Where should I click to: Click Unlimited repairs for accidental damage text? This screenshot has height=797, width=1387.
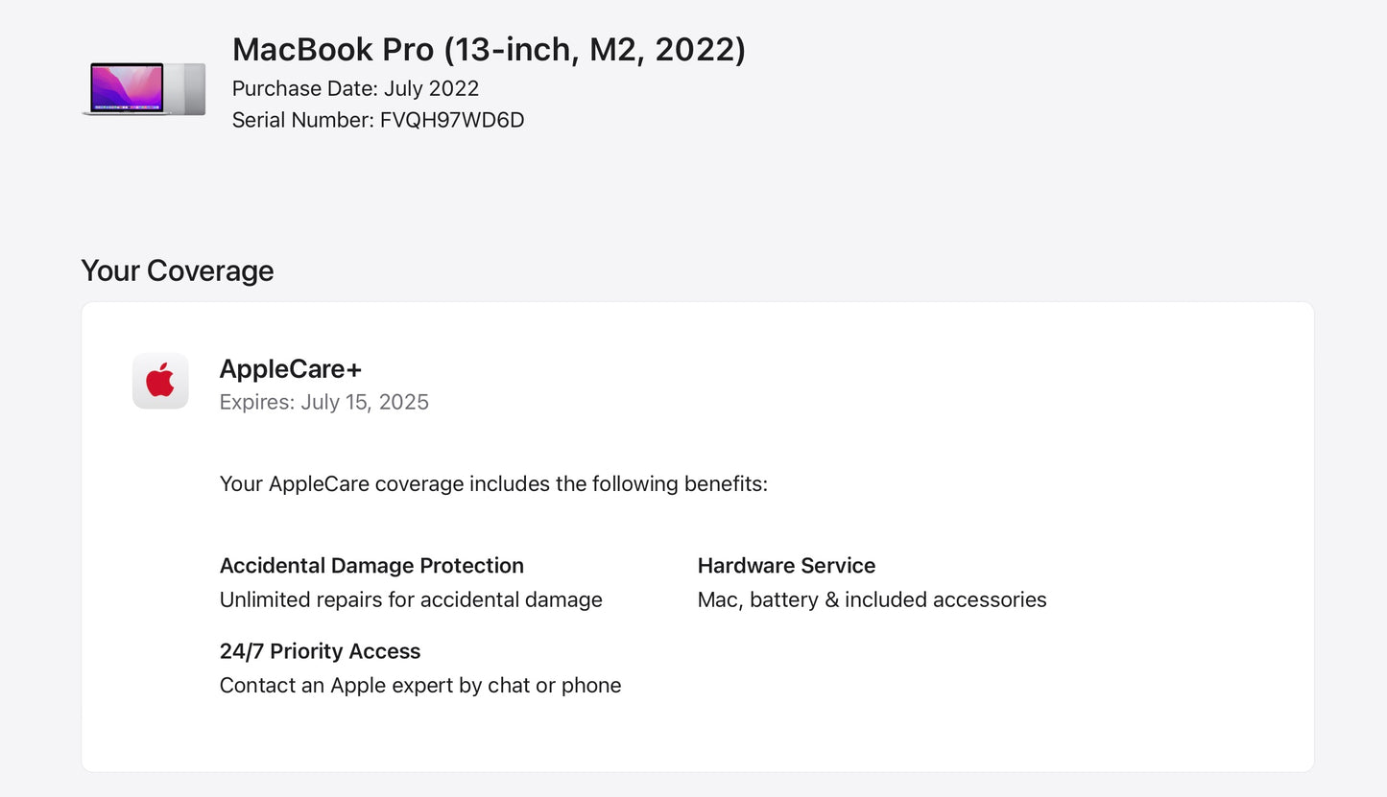tap(411, 600)
